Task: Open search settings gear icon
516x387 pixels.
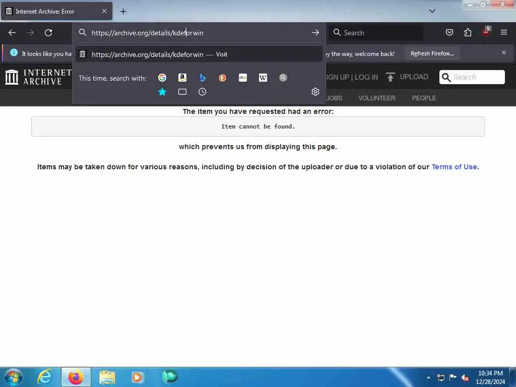Action: click(315, 92)
